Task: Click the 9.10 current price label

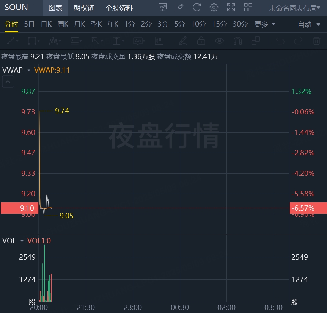Action: point(20,208)
